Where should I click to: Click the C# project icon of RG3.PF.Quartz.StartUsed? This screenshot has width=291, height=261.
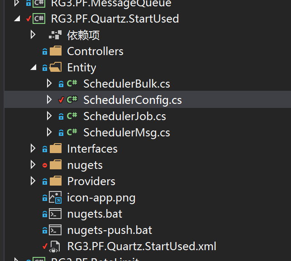point(39,19)
